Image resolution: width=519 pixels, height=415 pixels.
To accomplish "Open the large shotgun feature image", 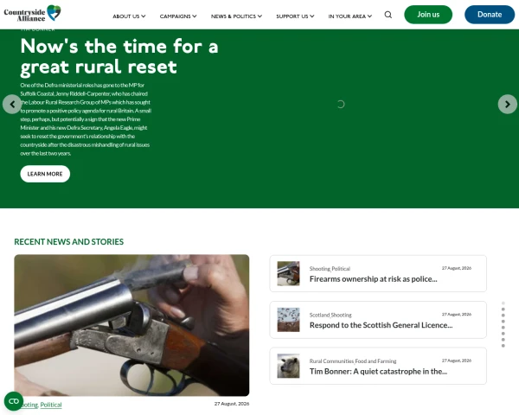I will (131, 325).
